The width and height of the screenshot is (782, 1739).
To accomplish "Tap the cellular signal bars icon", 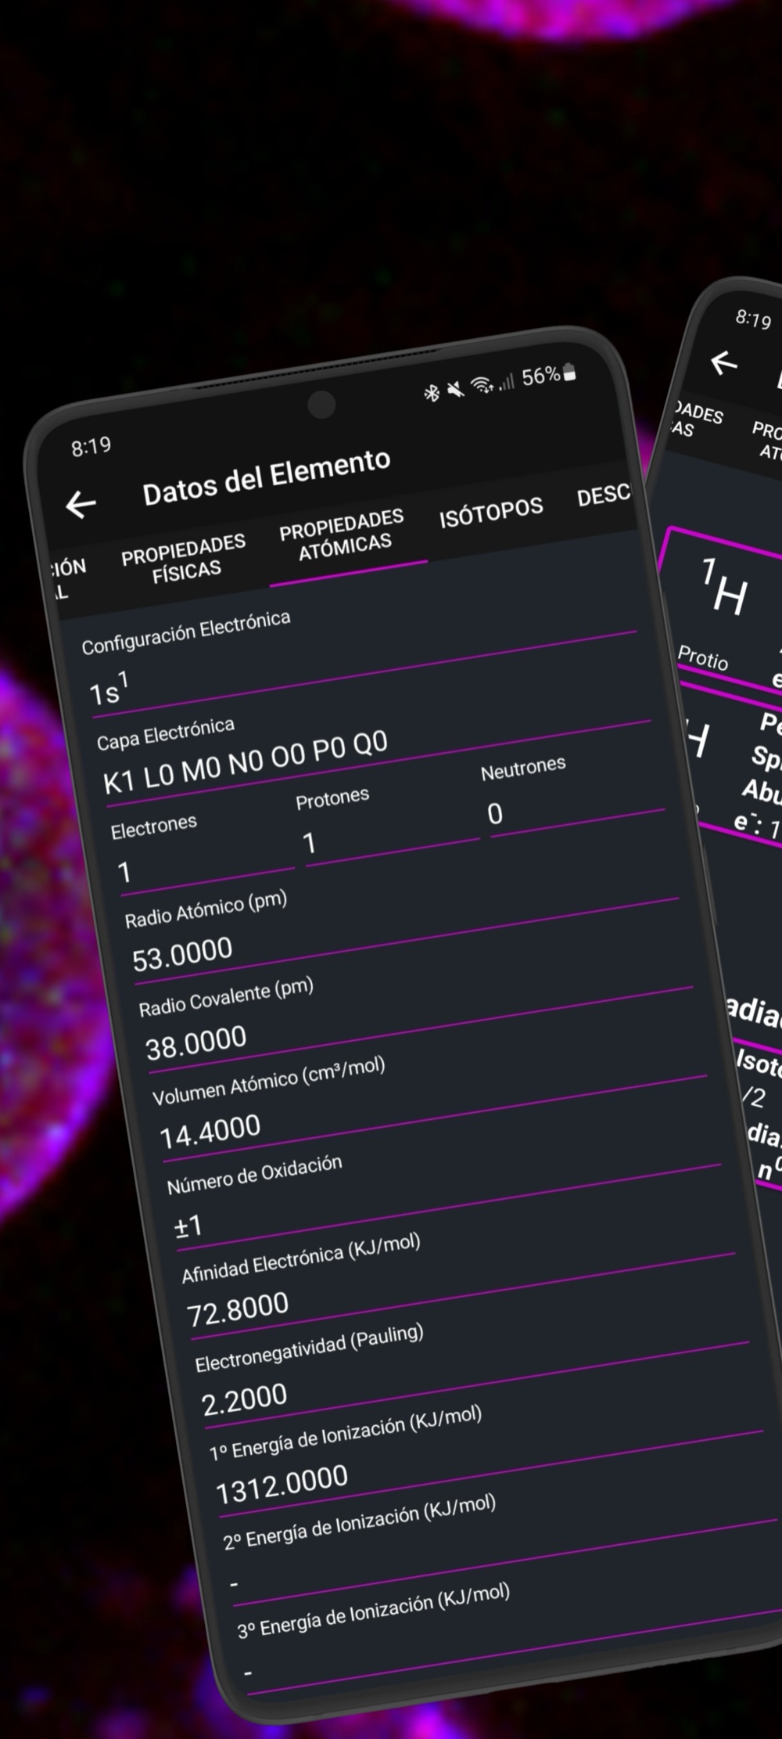I will (x=508, y=381).
